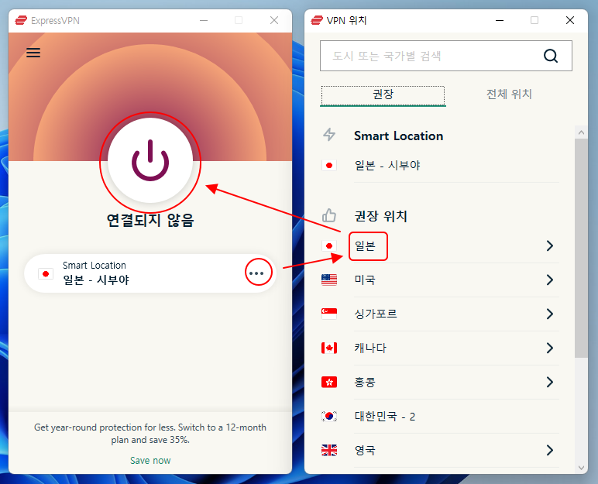Click the magnifier search icon

pos(550,56)
